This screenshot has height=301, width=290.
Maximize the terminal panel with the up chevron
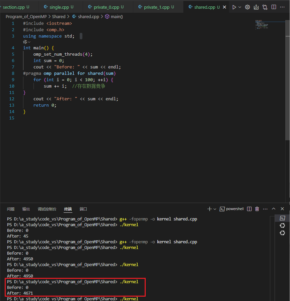tap(274, 209)
